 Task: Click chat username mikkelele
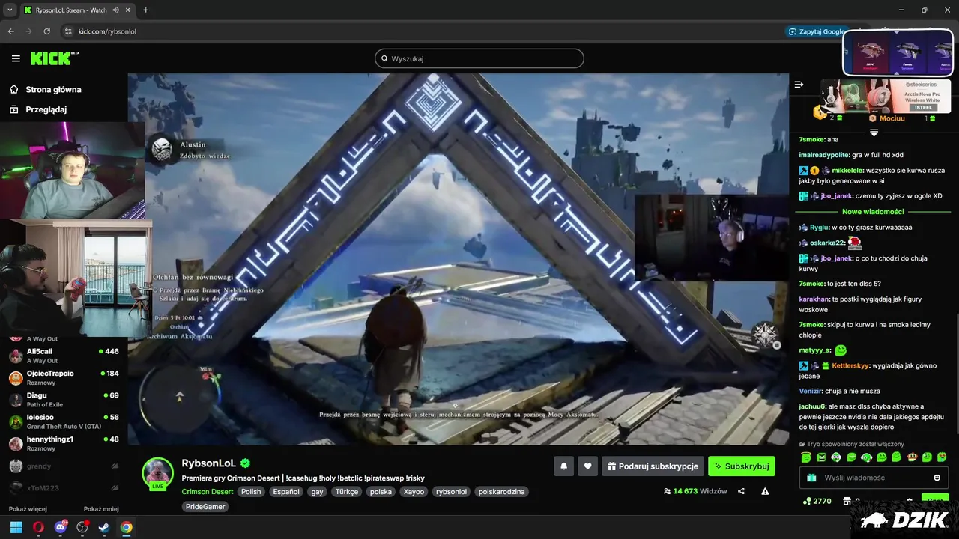847,171
